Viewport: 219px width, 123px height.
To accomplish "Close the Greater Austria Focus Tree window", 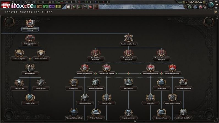I will 215,12.
